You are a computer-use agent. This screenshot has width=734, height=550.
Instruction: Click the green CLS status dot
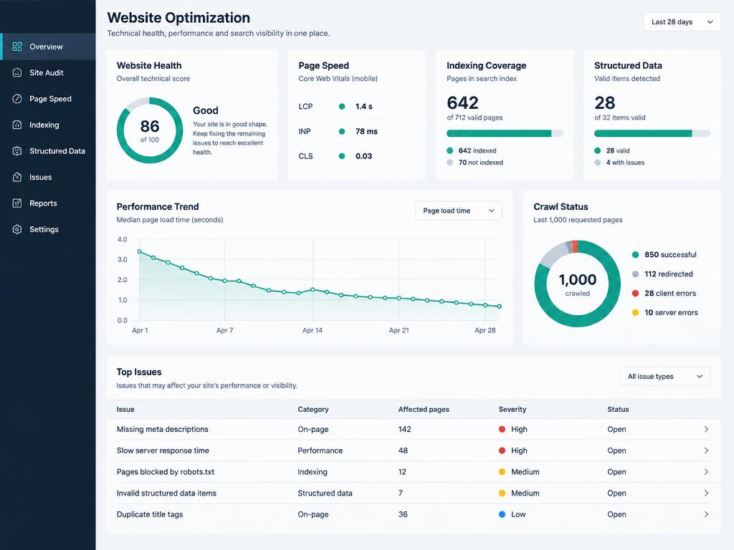coord(342,156)
